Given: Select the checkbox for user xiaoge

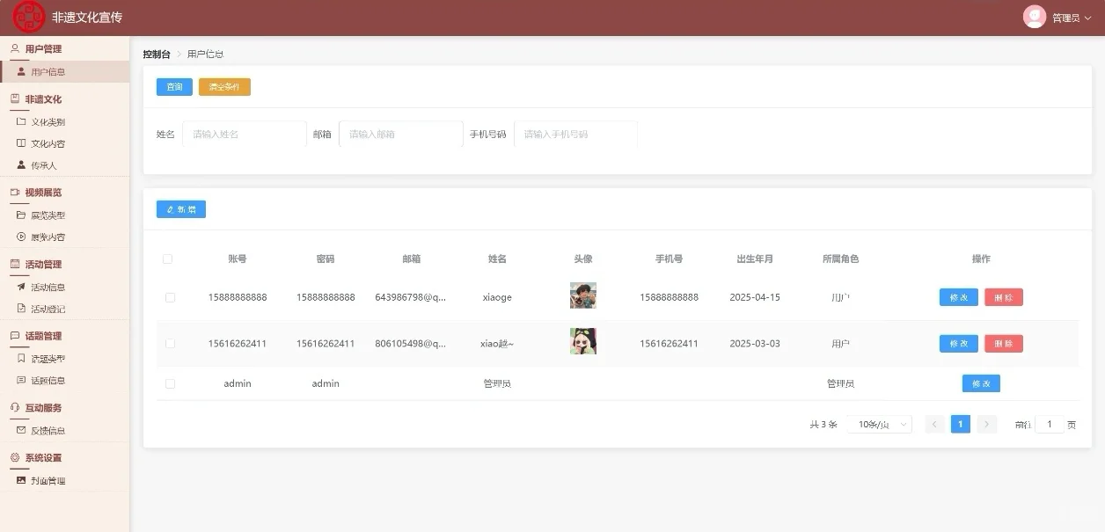Looking at the screenshot, I should point(170,297).
